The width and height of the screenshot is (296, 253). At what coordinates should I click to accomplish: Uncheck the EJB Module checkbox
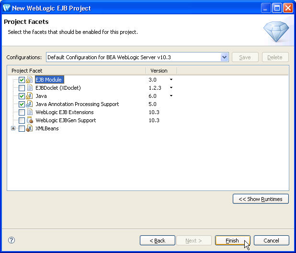tap(22, 80)
